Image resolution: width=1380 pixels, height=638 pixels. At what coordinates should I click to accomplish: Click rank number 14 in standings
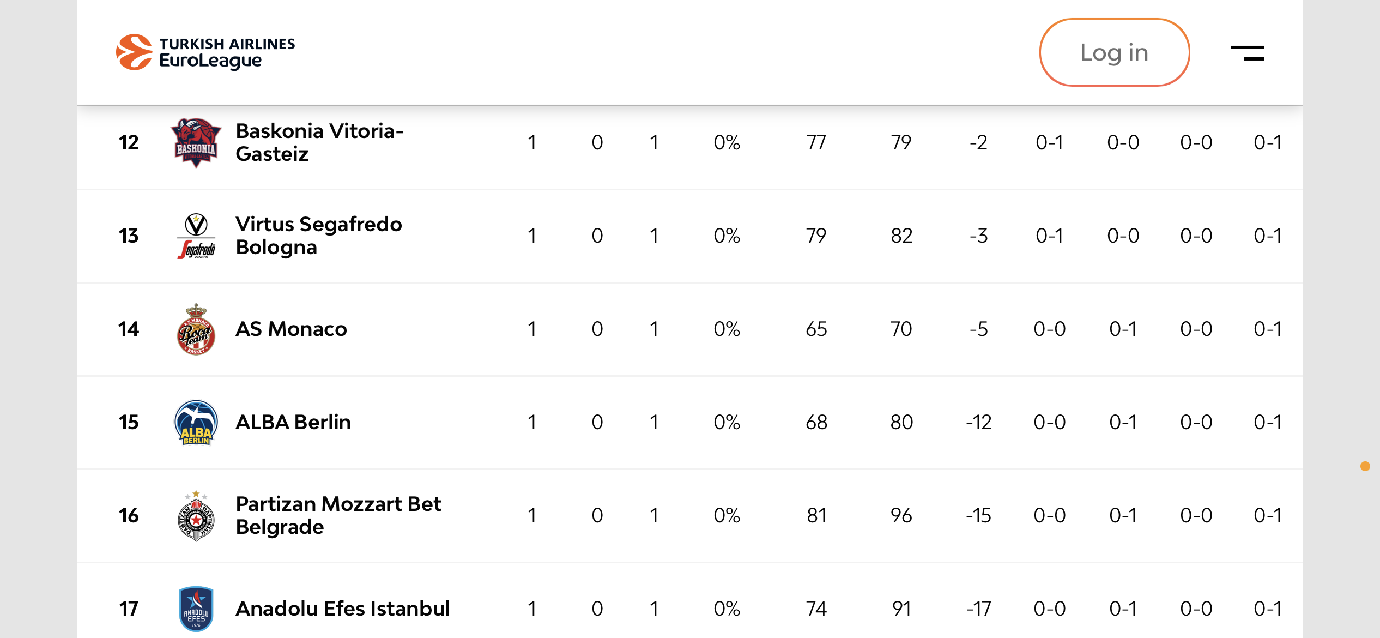pos(129,329)
